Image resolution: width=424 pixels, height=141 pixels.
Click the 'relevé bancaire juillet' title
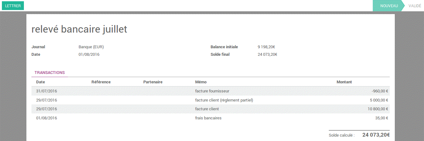pyautogui.click(x=79, y=29)
